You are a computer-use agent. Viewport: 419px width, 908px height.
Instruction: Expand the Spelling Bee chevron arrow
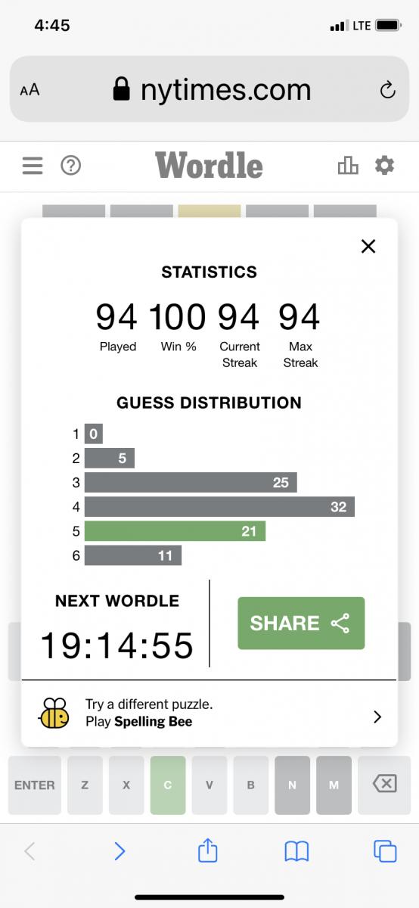click(x=377, y=717)
